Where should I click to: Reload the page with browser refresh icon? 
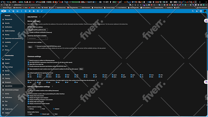(x=7, y=5)
